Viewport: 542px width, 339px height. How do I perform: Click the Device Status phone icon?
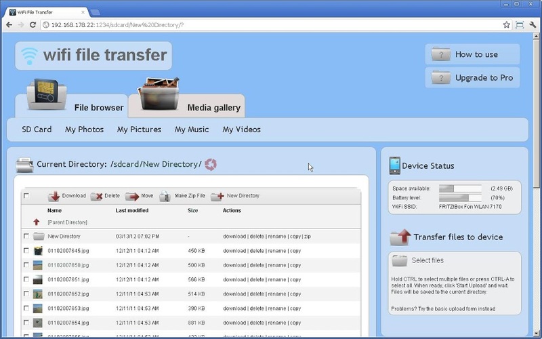(x=394, y=165)
